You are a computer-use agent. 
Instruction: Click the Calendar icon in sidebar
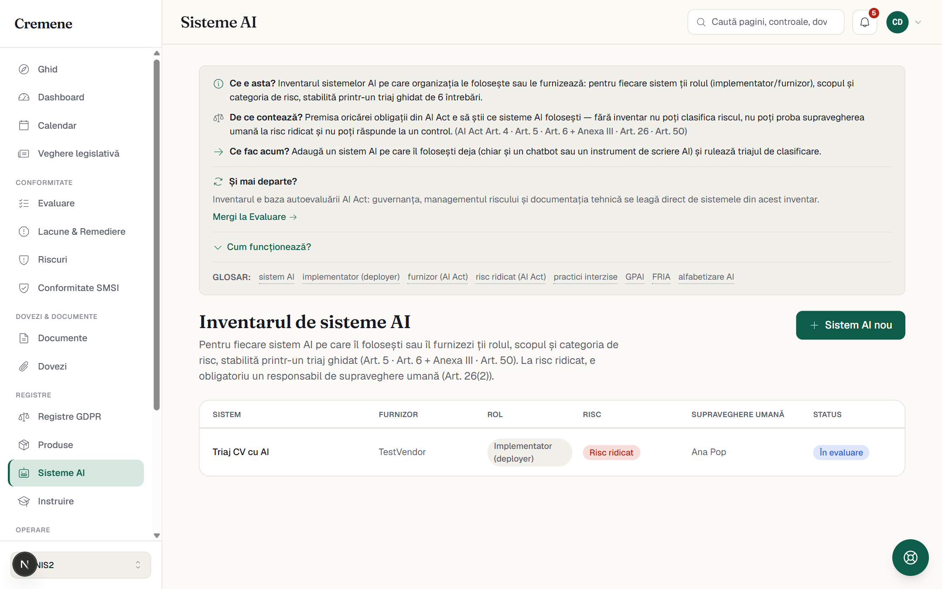tap(24, 126)
